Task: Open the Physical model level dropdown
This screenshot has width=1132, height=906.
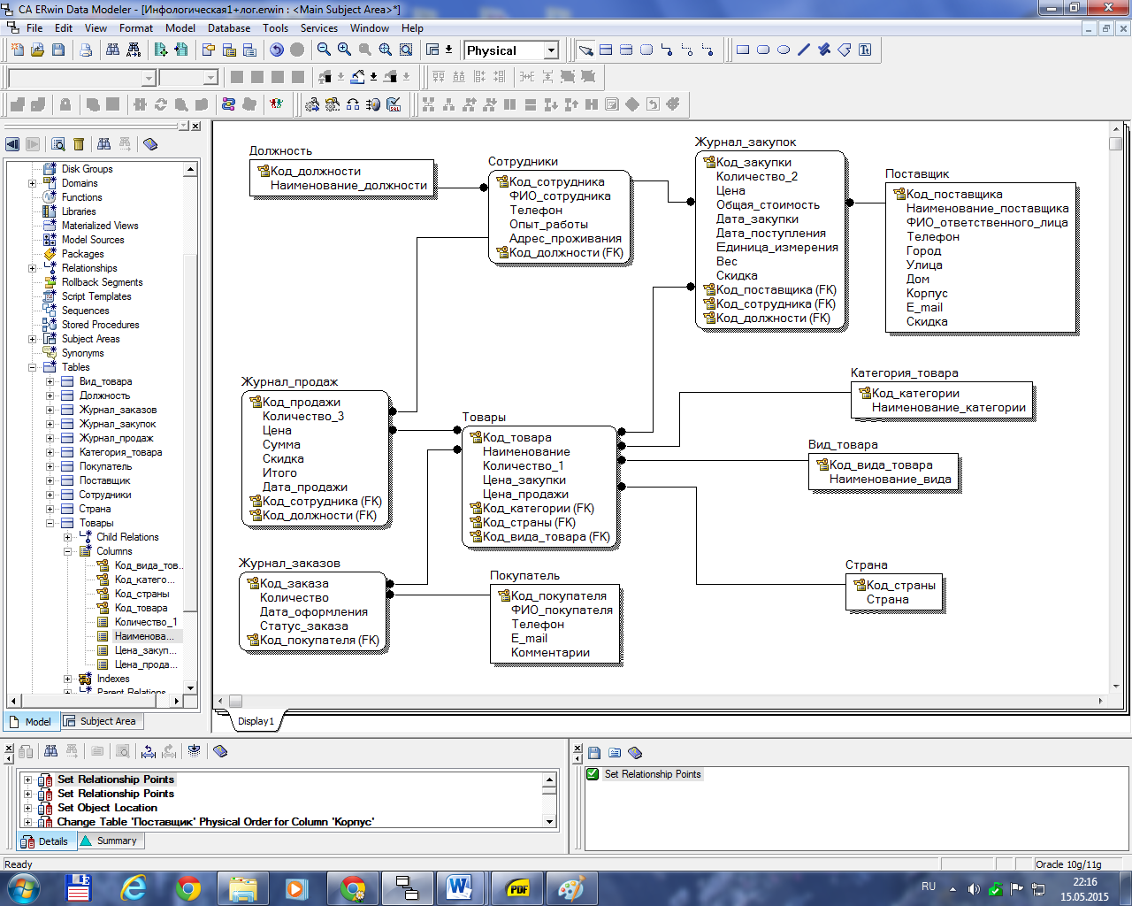Action: click(x=551, y=50)
